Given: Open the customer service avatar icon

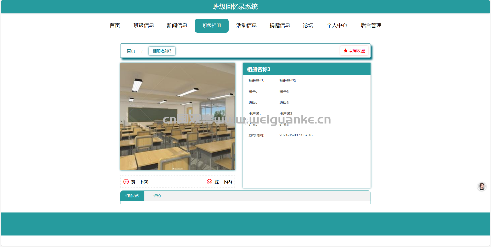Looking at the screenshot, I should coord(482,186).
